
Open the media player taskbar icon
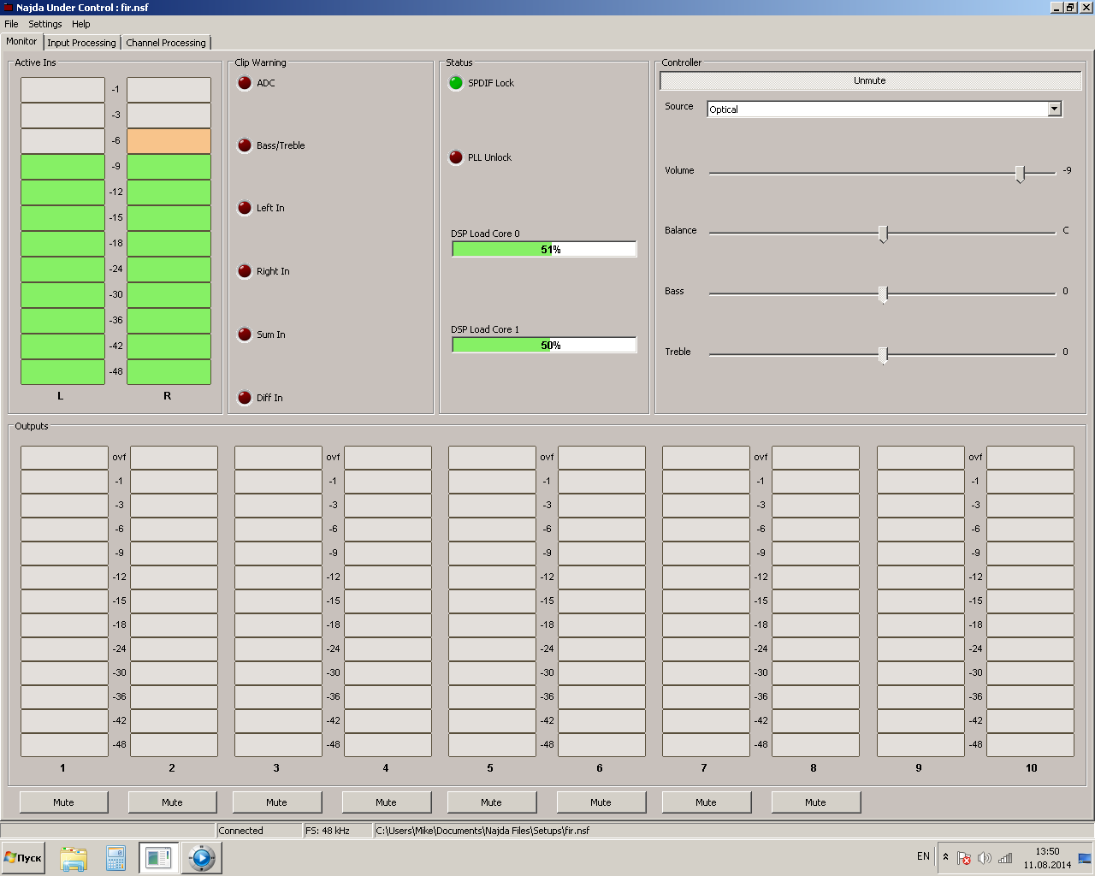pyautogui.click(x=202, y=858)
